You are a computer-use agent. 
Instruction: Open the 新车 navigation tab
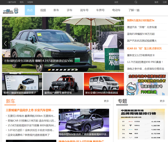pyautogui.click(x=56, y=10)
